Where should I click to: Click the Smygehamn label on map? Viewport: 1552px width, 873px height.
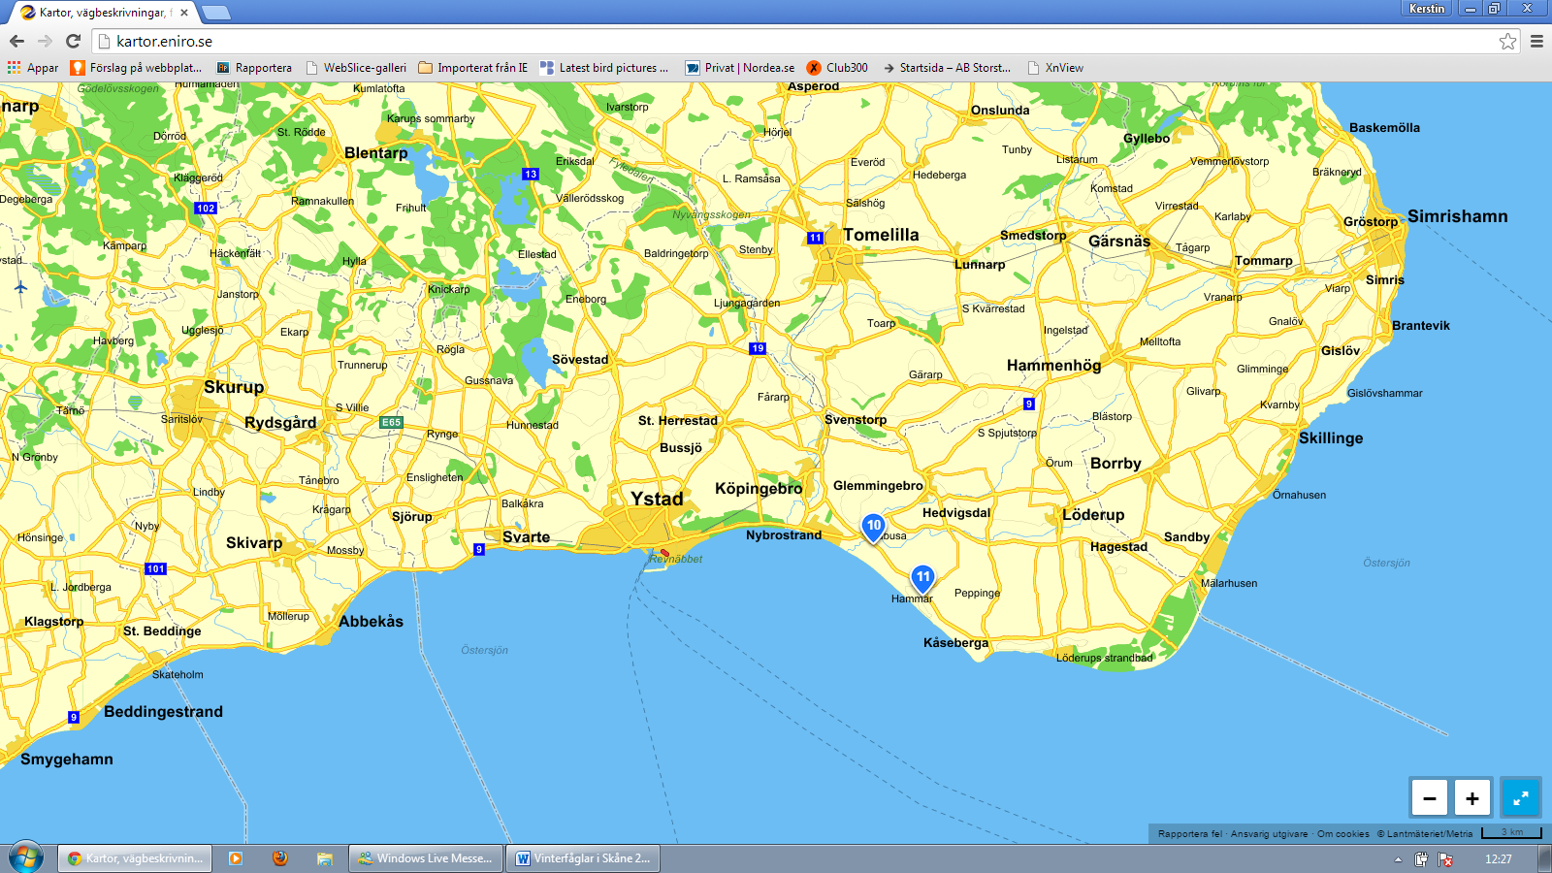click(67, 760)
